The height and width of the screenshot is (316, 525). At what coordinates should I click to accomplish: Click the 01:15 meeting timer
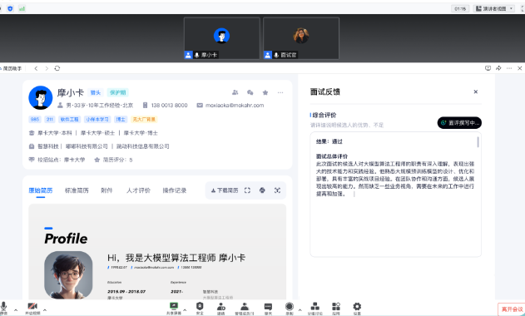(x=460, y=8)
